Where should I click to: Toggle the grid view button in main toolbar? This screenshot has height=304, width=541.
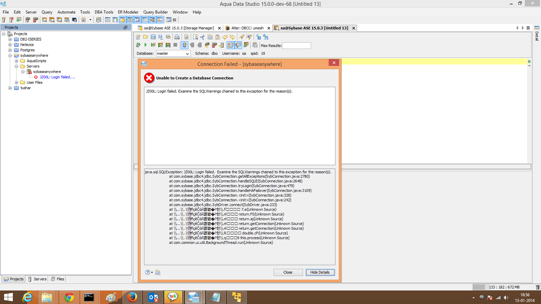[x=130, y=20]
